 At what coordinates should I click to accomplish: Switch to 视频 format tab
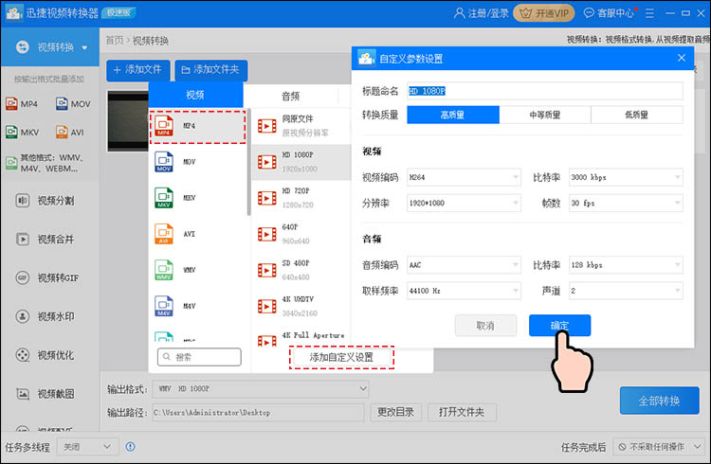tap(195, 95)
